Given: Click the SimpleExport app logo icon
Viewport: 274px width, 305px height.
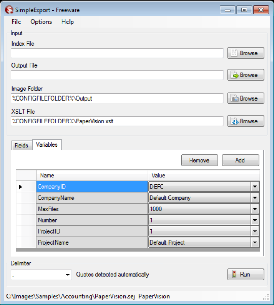Looking at the screenshot, I should [9, 10].
